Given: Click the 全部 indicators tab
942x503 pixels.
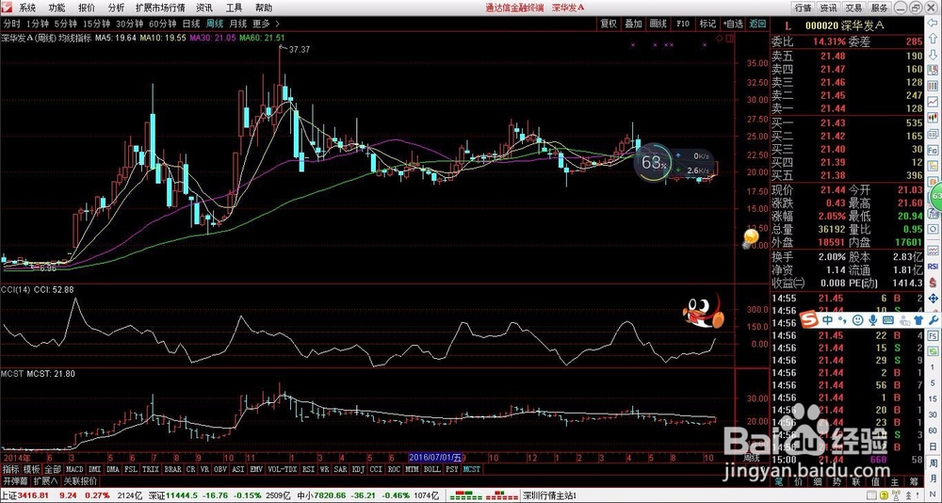Looking at the screenshot, I should coord(53,469).
